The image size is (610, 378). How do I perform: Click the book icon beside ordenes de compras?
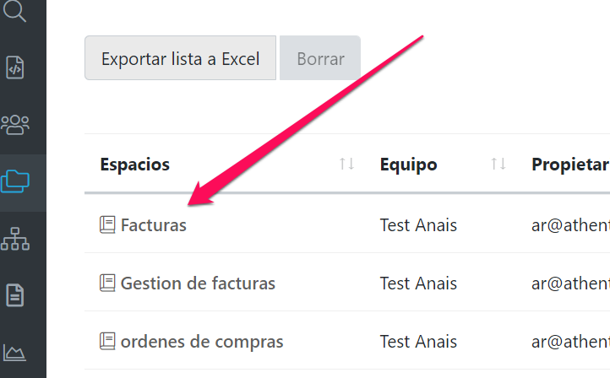coord(107,341)
